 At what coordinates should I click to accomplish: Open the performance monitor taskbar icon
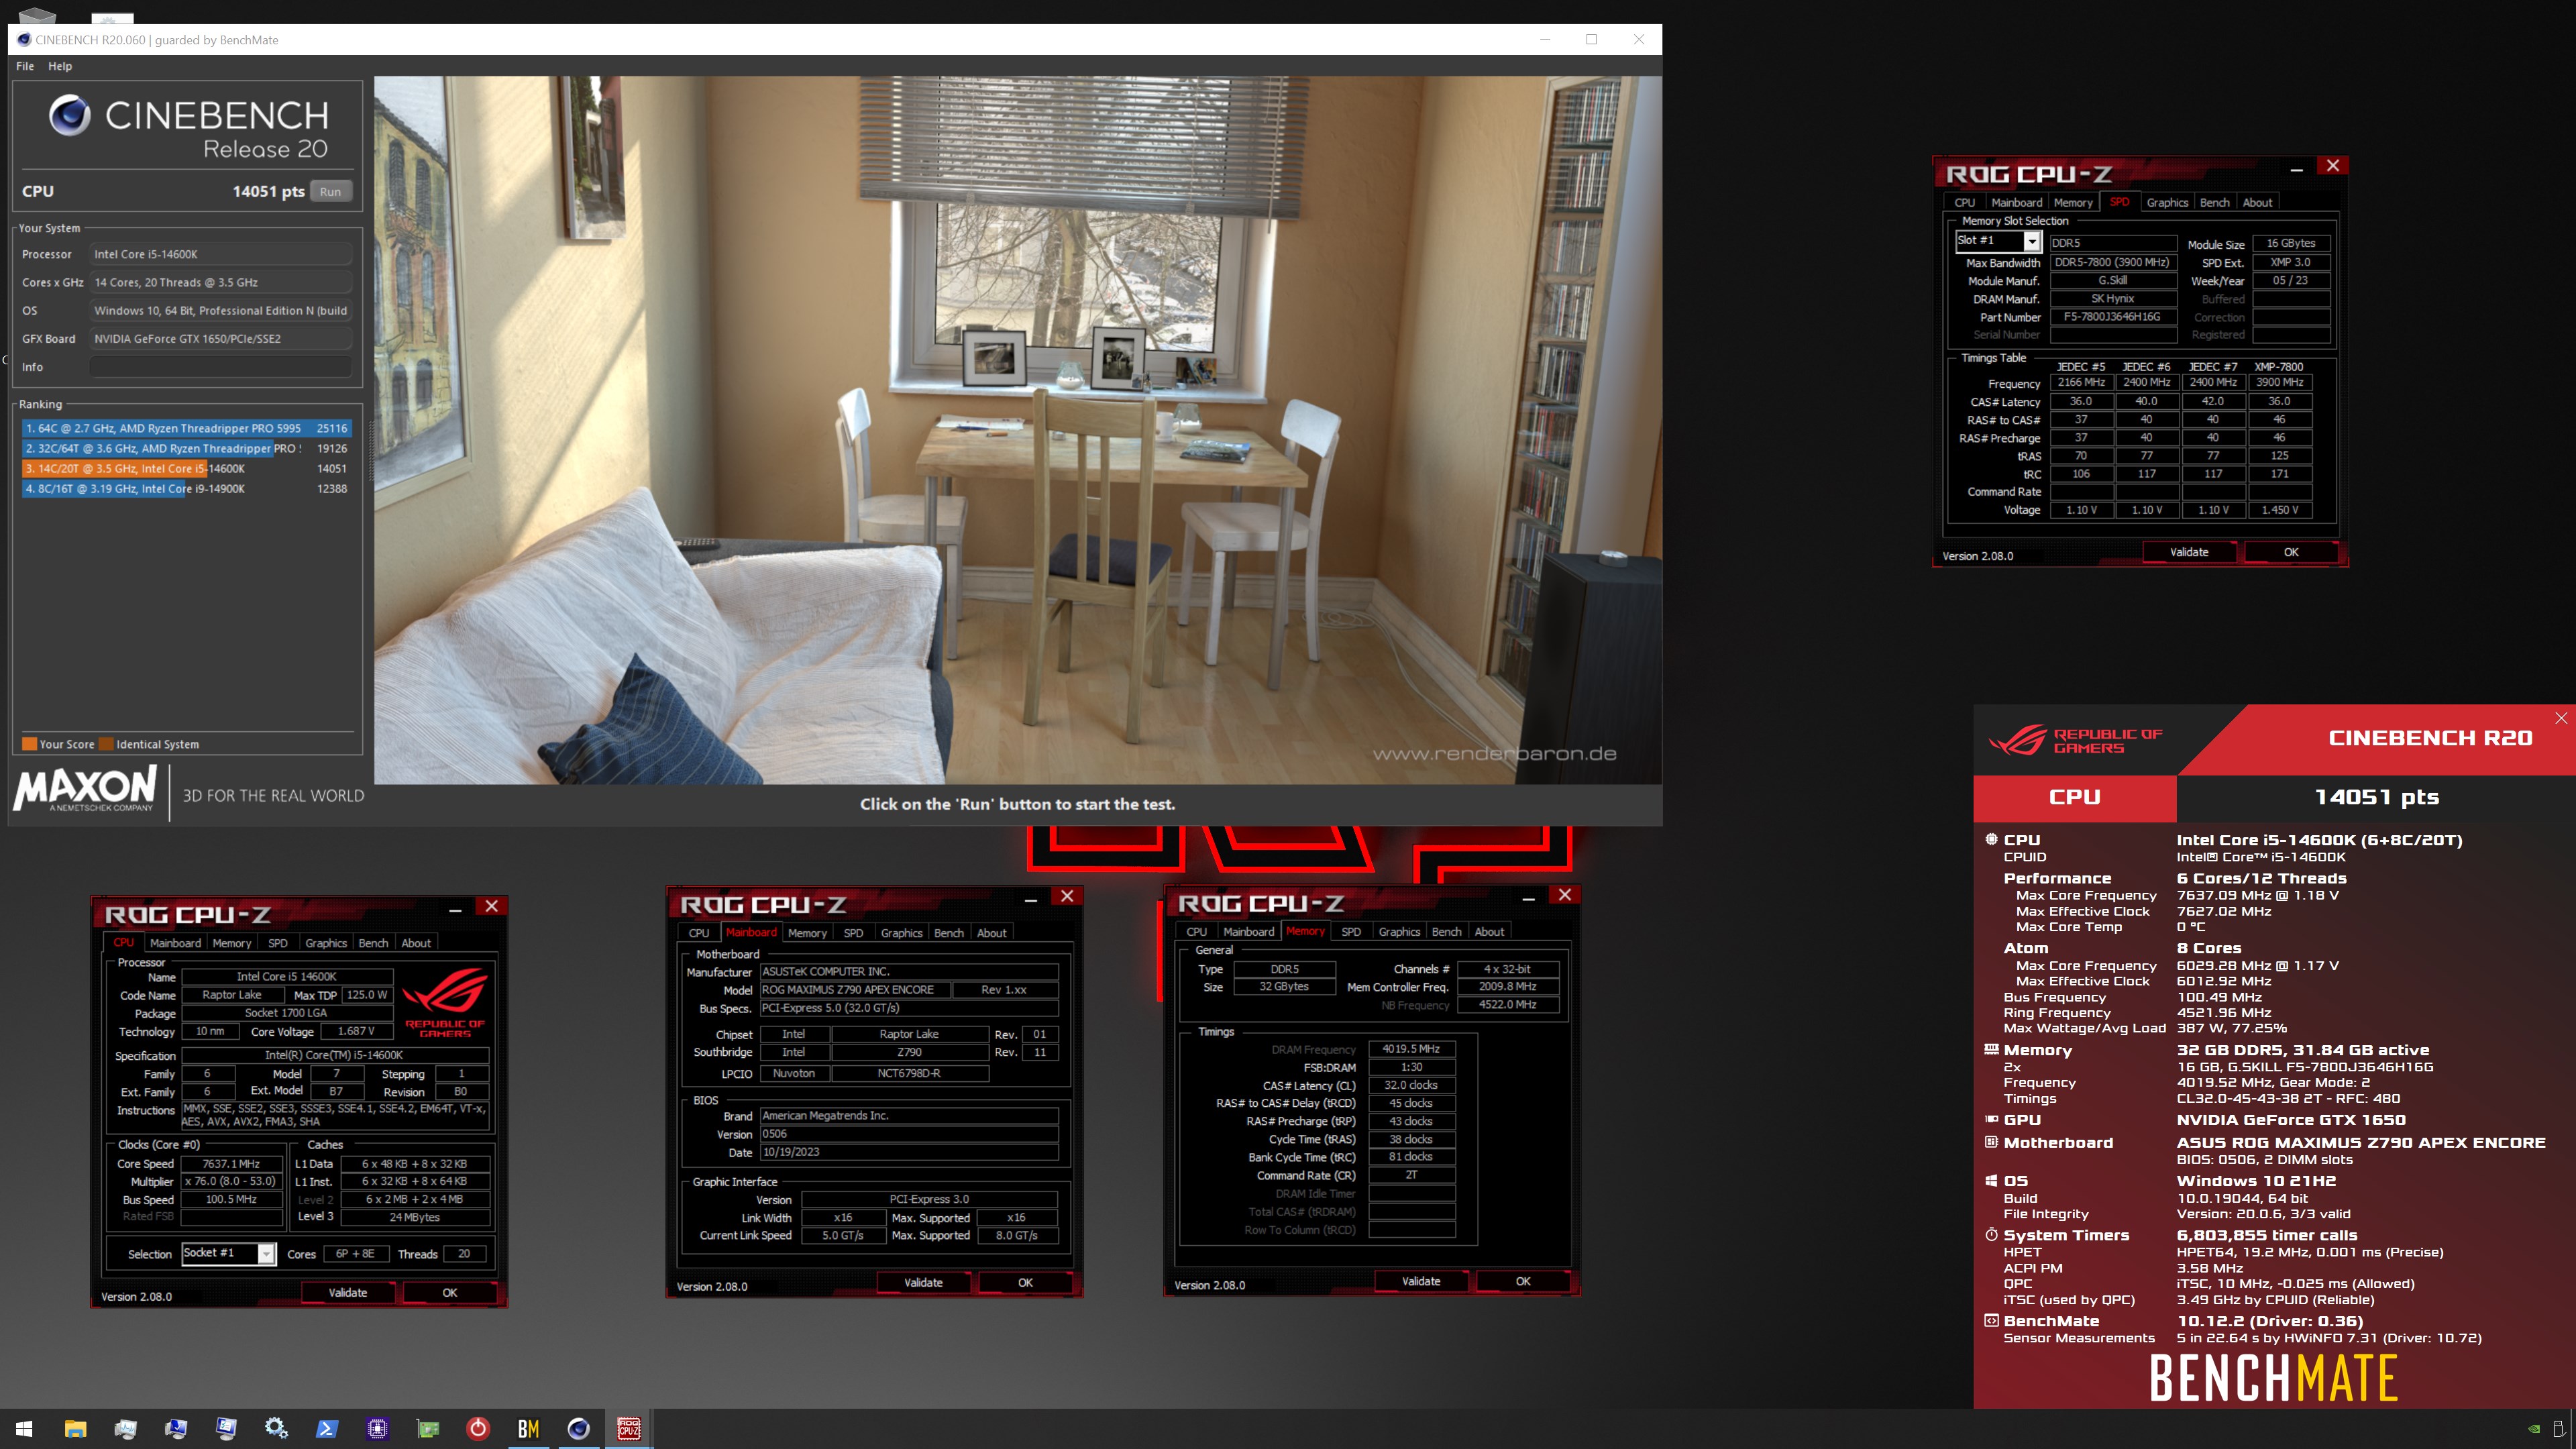tap(125, 1428)
